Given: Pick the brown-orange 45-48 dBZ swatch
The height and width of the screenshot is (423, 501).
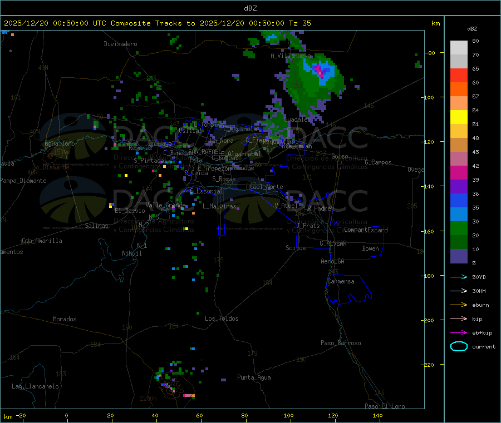Looking at the screenshot, I should [x=459, y=145].
